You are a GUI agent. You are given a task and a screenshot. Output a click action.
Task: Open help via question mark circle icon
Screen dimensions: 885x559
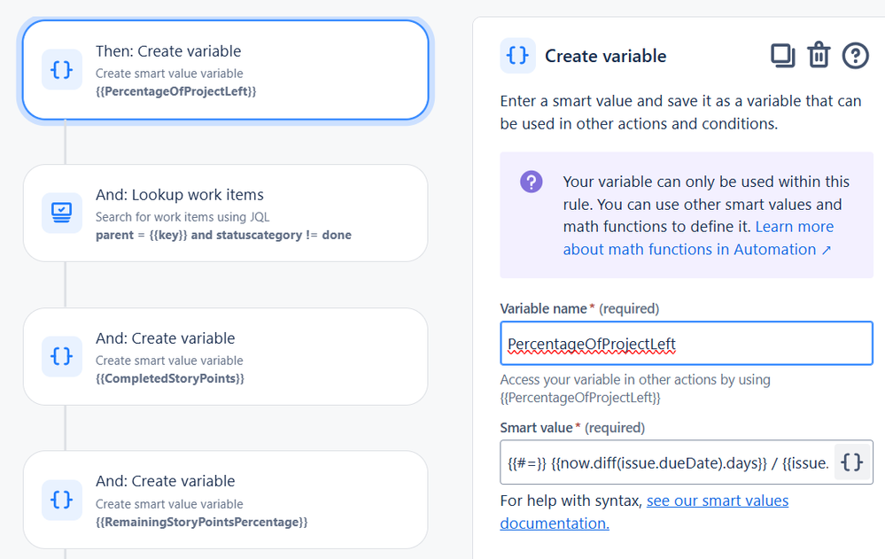[x=856, y=56]
